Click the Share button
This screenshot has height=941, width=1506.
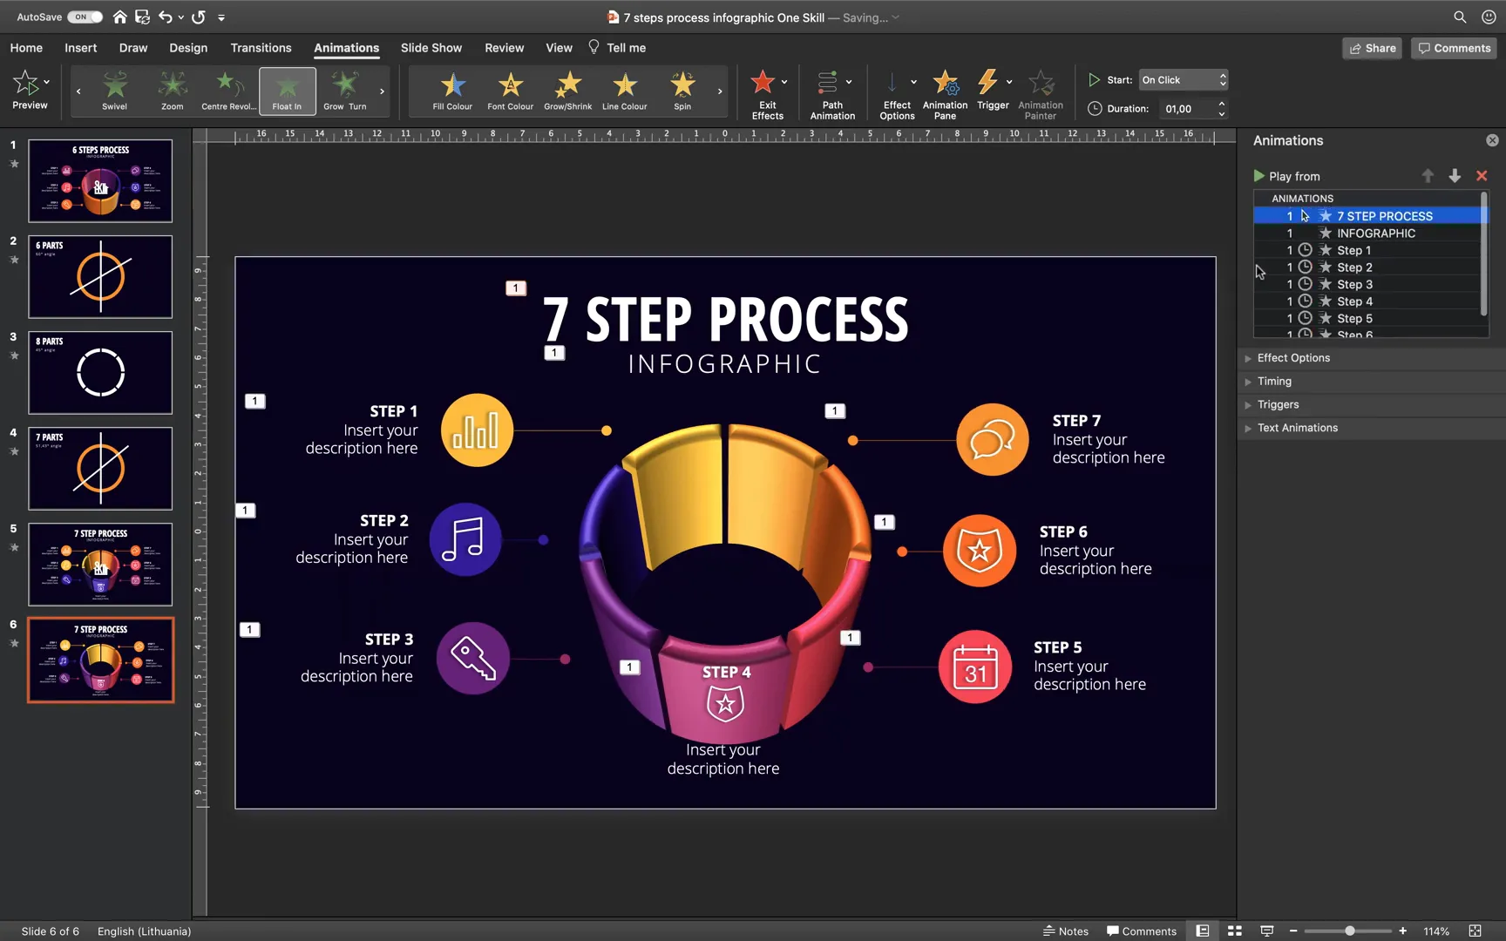1372,48
